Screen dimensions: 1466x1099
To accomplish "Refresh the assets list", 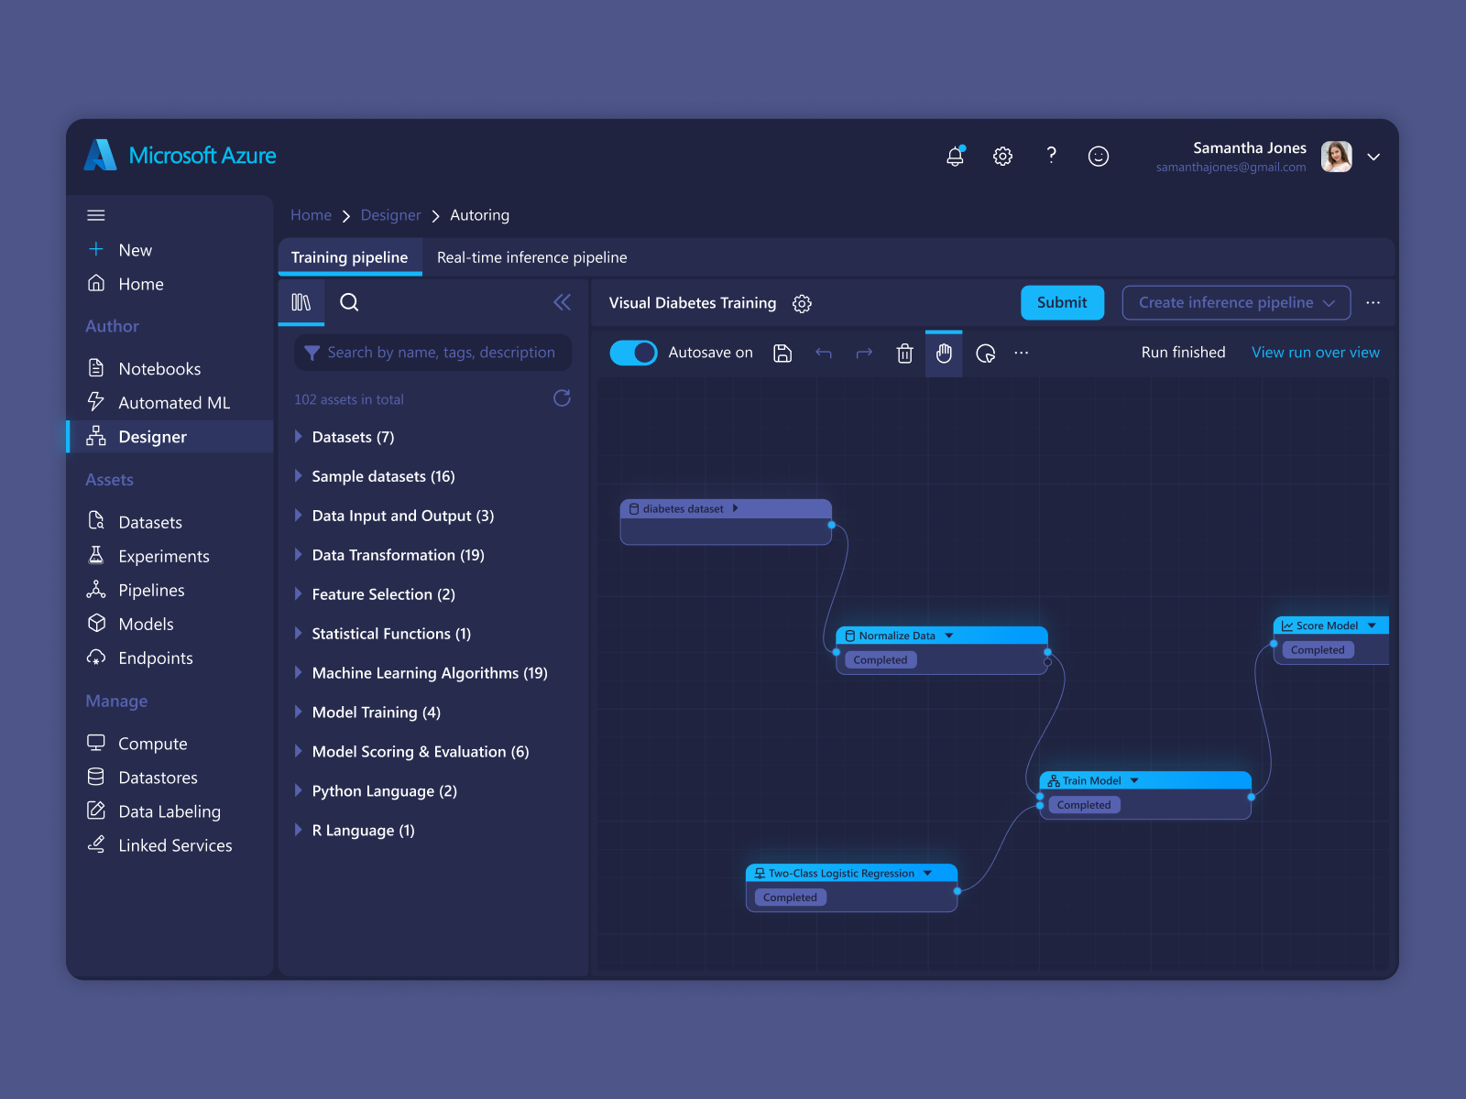I will coord(562,398).
